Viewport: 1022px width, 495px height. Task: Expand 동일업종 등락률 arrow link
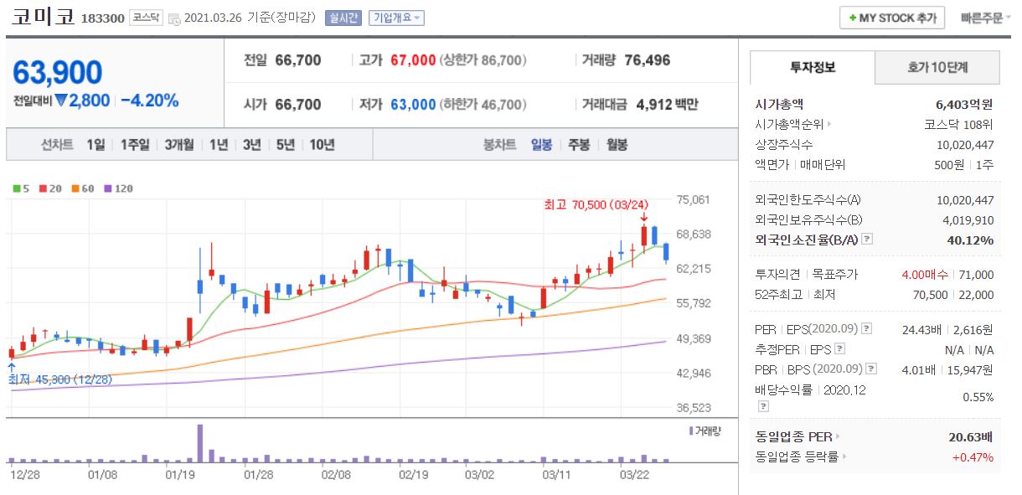coord(844,456)
